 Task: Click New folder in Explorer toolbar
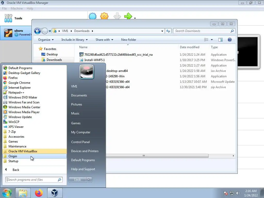click(x=129, y=40)
